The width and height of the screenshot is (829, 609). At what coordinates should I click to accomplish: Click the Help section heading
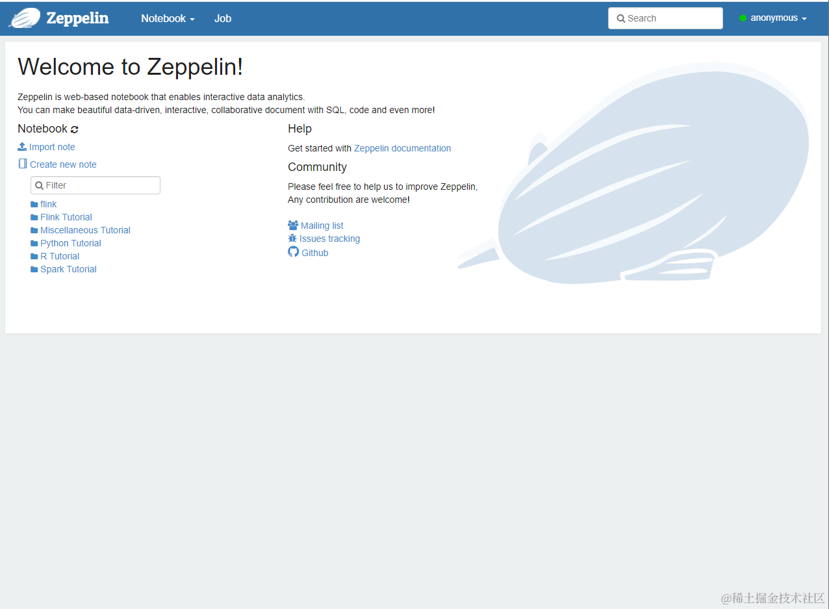(x=300, y=129)
